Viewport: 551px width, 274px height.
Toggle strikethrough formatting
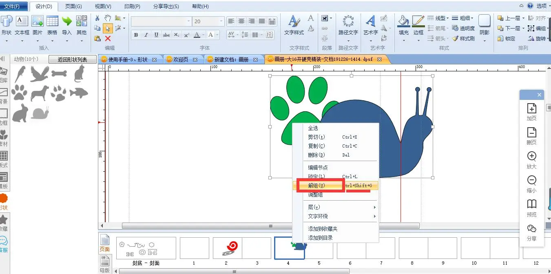click(x=166, y=35)
